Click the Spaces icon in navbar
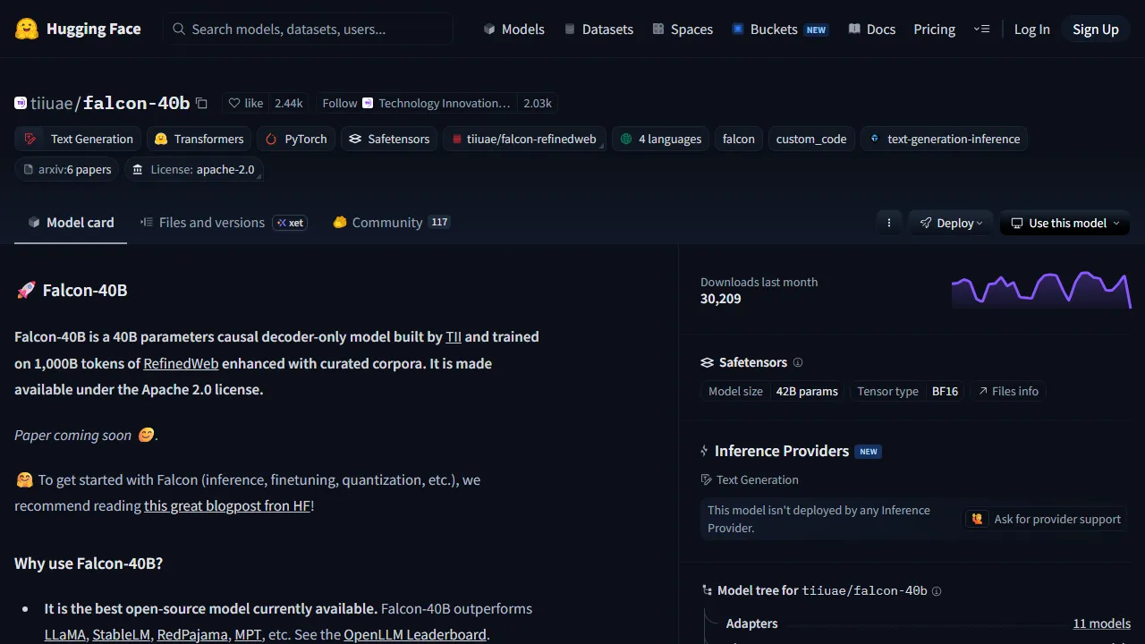The width and height of the screenshot is (1145, 644). tap(658, 29)
